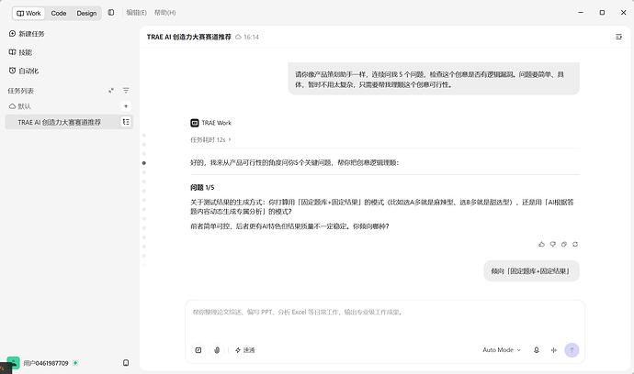
Task: Open the panel menu icon at top right
Action: (618, 37)
